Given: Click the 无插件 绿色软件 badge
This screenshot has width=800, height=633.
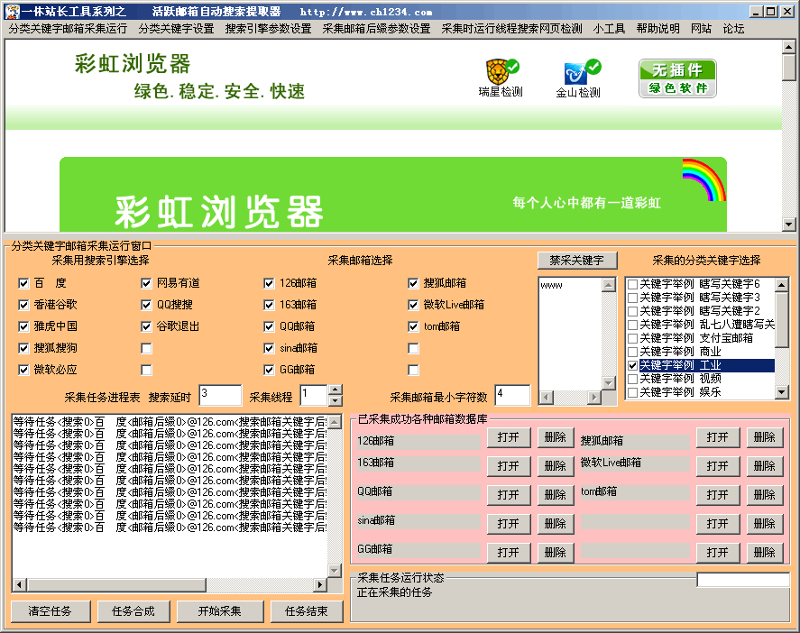Looking at the screenshot, I should tap(677, 78).
